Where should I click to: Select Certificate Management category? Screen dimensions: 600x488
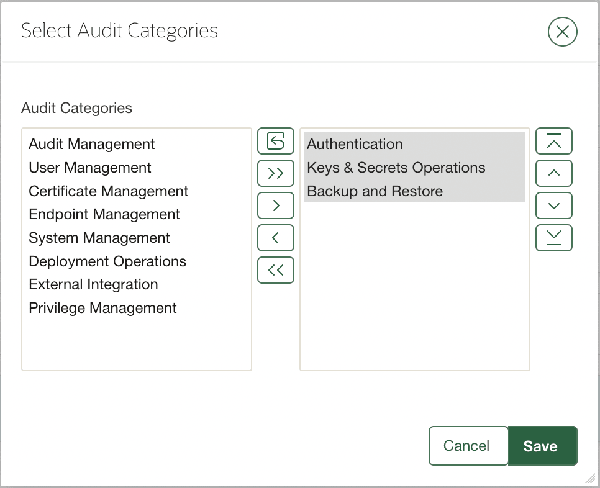(108, 191)
